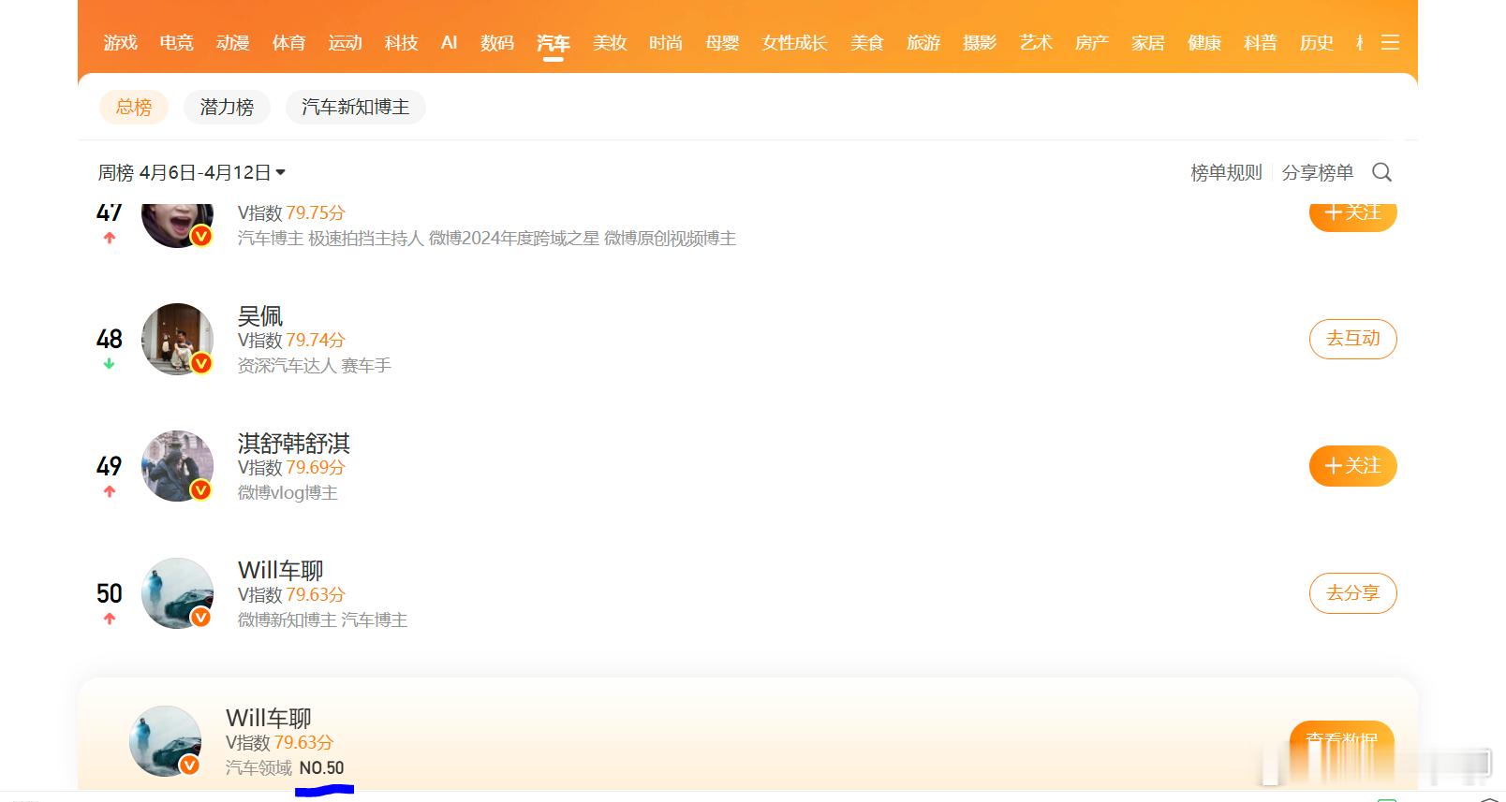Open the 动漫 category tab
Viewport: 1506px width, 802px height.
click(232, 43)
